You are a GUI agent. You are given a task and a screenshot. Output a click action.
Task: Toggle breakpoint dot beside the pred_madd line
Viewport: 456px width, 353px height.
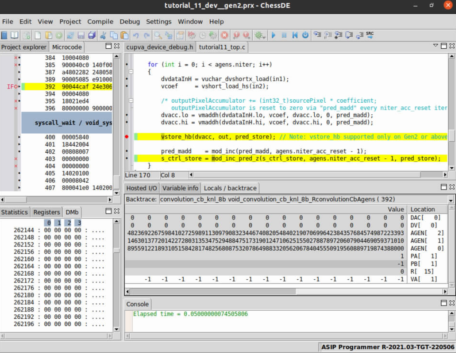(x=127, y=151)
